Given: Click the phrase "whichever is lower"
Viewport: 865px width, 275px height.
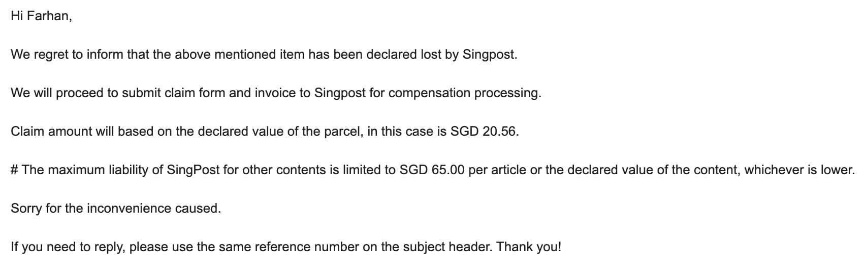Looking at the screenshot, I should pos(798,170).
